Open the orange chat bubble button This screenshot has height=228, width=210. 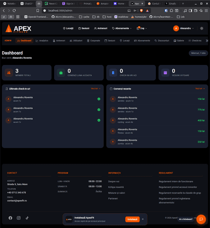tap(201, 219)
